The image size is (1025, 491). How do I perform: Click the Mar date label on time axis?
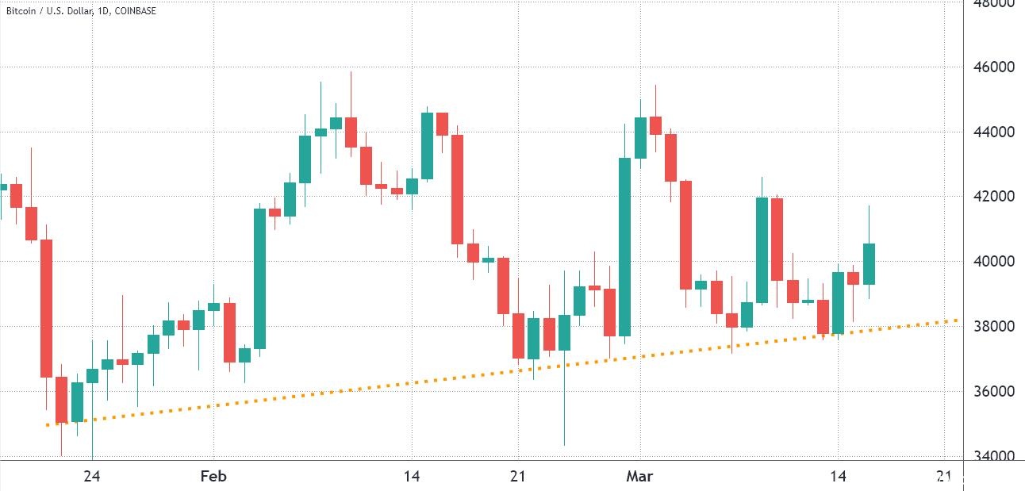coord(639,476)
